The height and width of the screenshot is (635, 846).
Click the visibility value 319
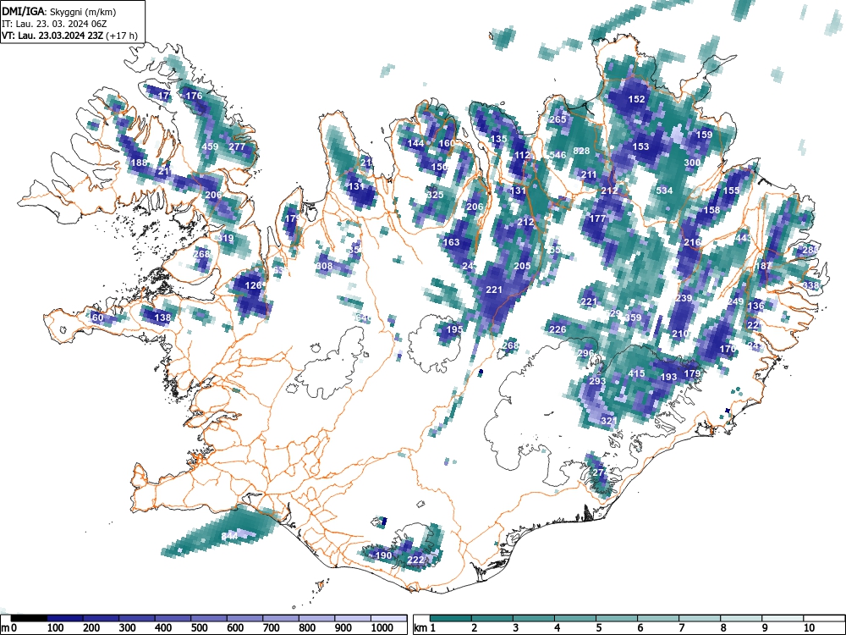point(225,238)
